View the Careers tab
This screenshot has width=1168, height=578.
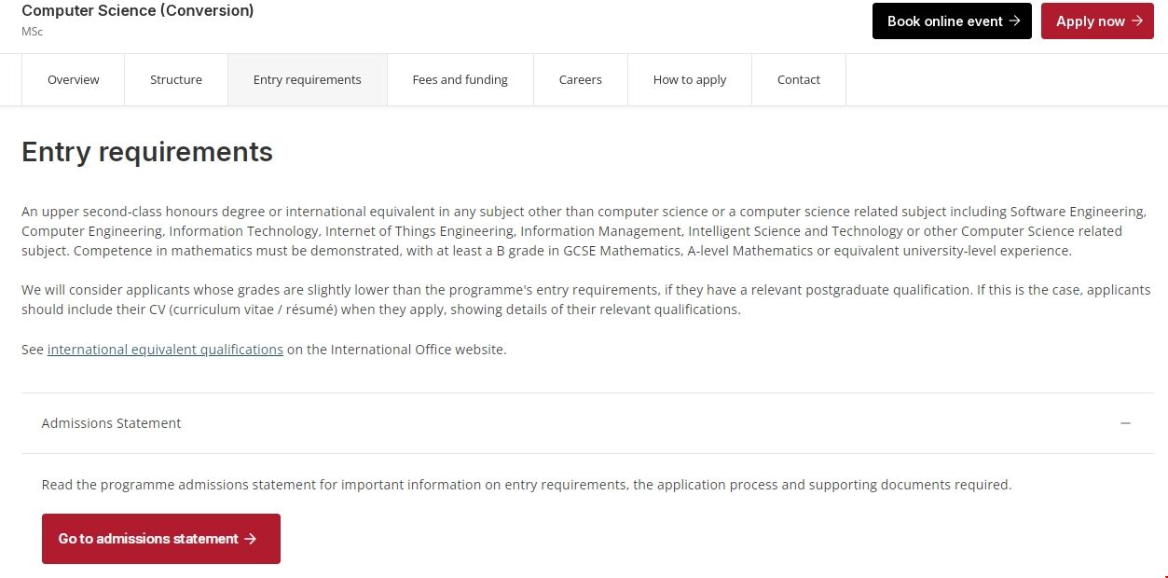tap(580, 80)
